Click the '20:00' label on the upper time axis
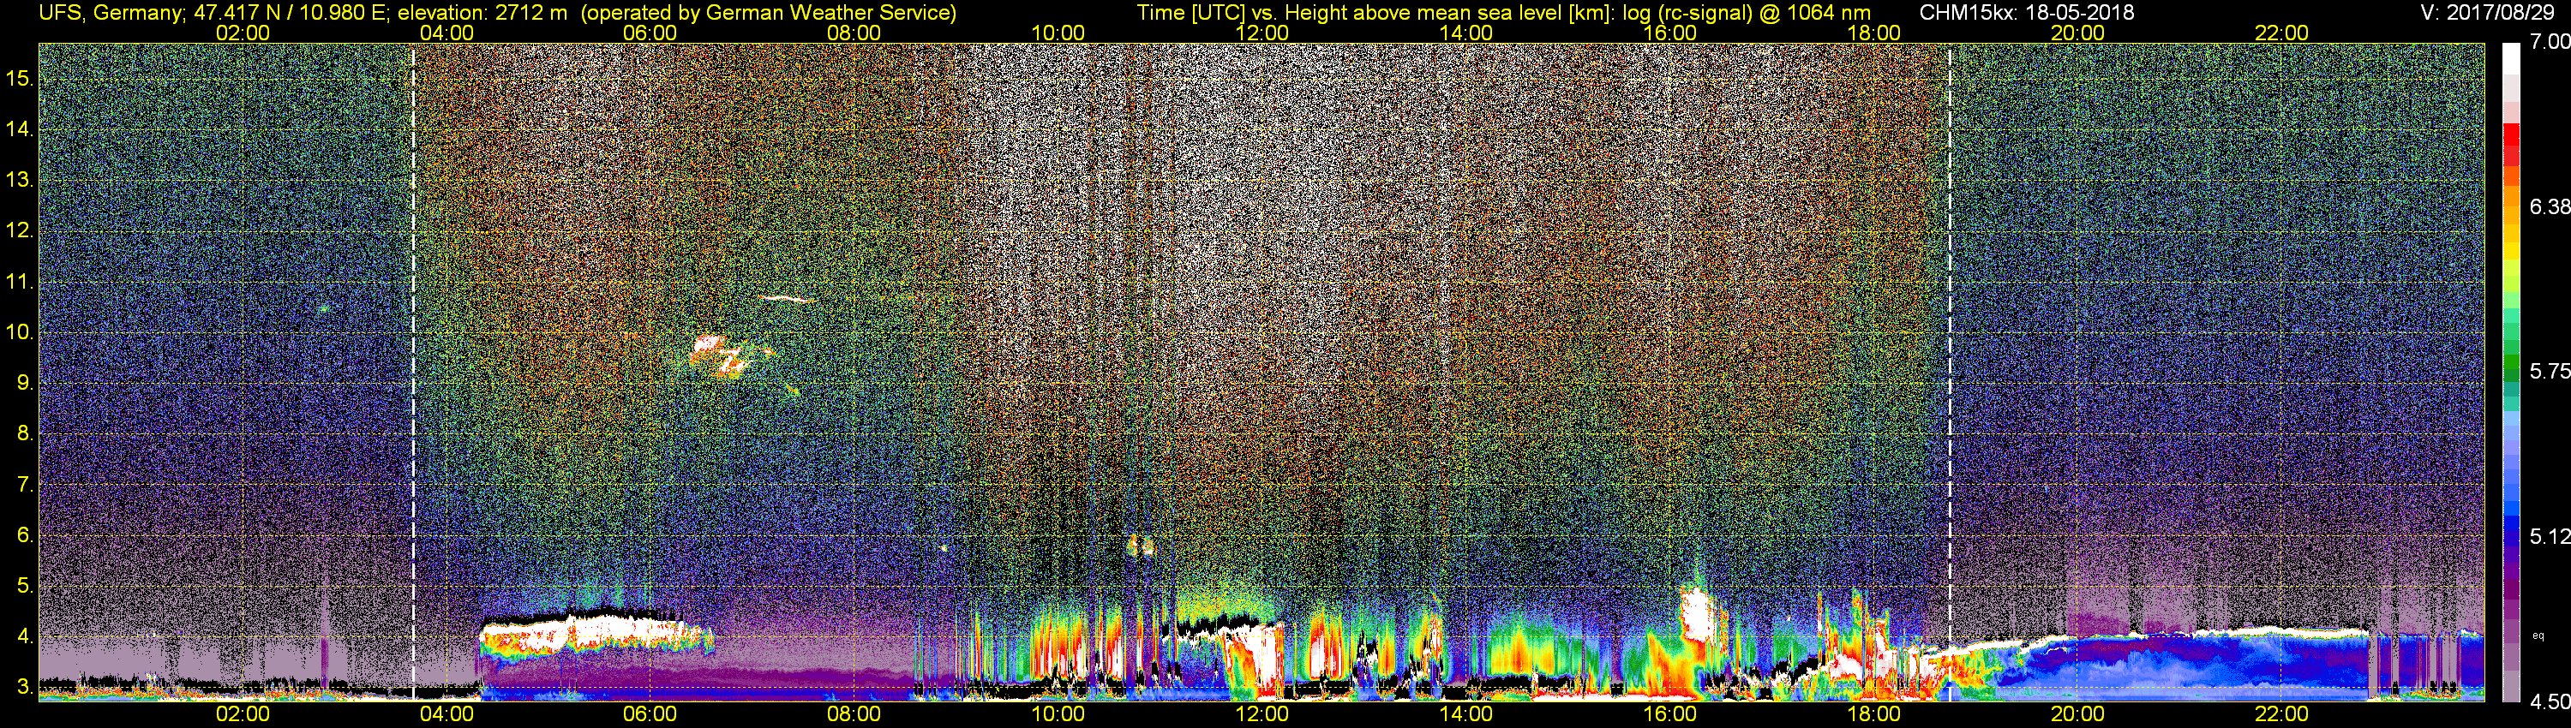Image resolution: width=2571 pixels, height=728 pixels. [x=2078, y=33]
